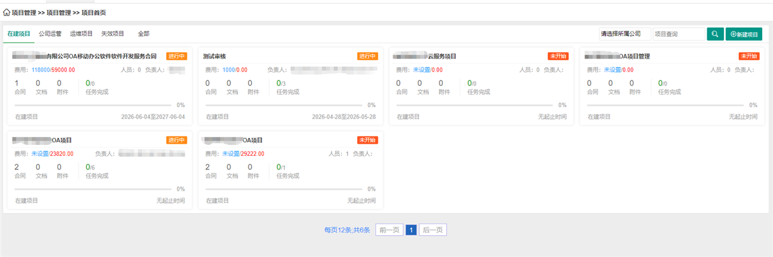The image size is (773, 257).
Task: Click the 0/3 任务完成 count
Action: (x=281, y=83)
